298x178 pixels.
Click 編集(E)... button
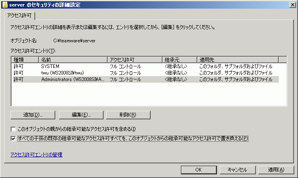[81, 115]
